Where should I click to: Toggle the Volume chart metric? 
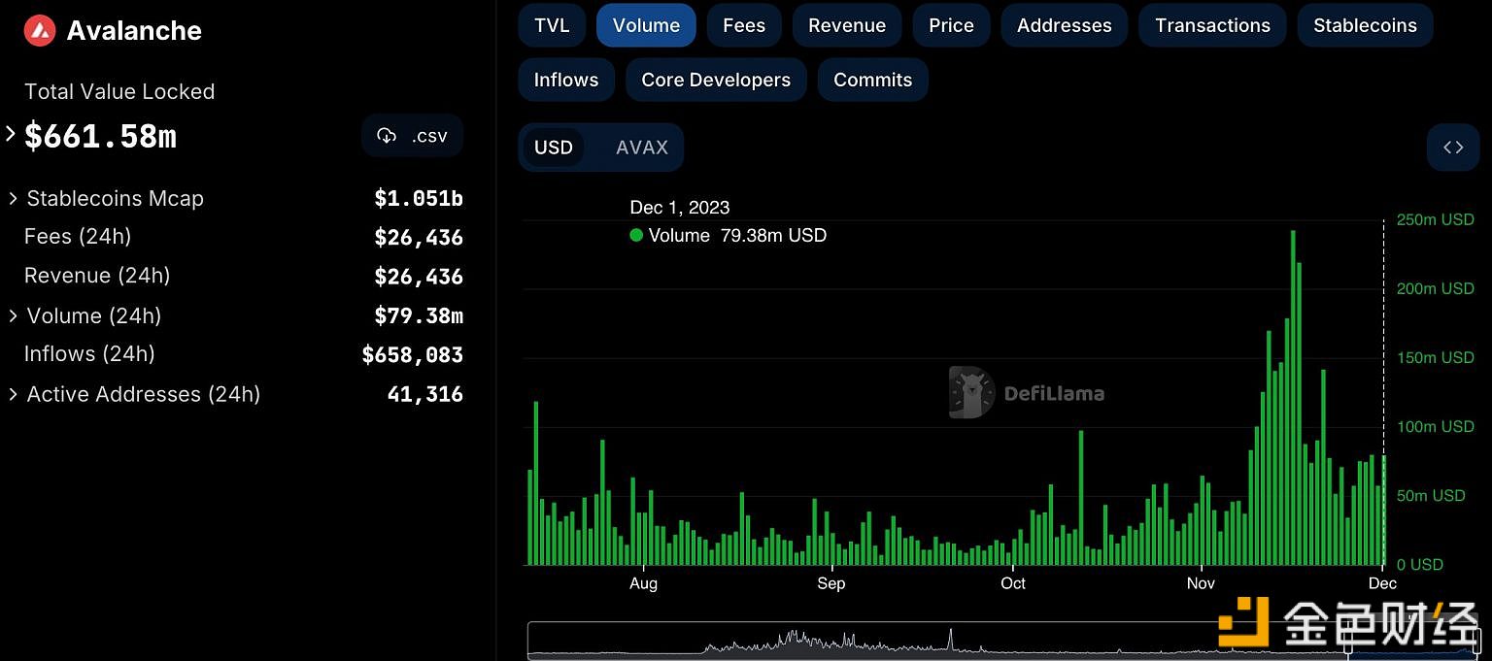coord(646,25)
